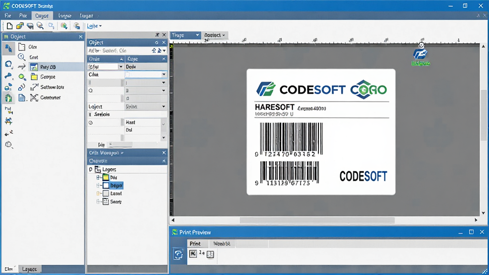The width and height of the screenshot is (489, 275).
Task: Open the Pitt menu
Action: (x=23, y=16)
